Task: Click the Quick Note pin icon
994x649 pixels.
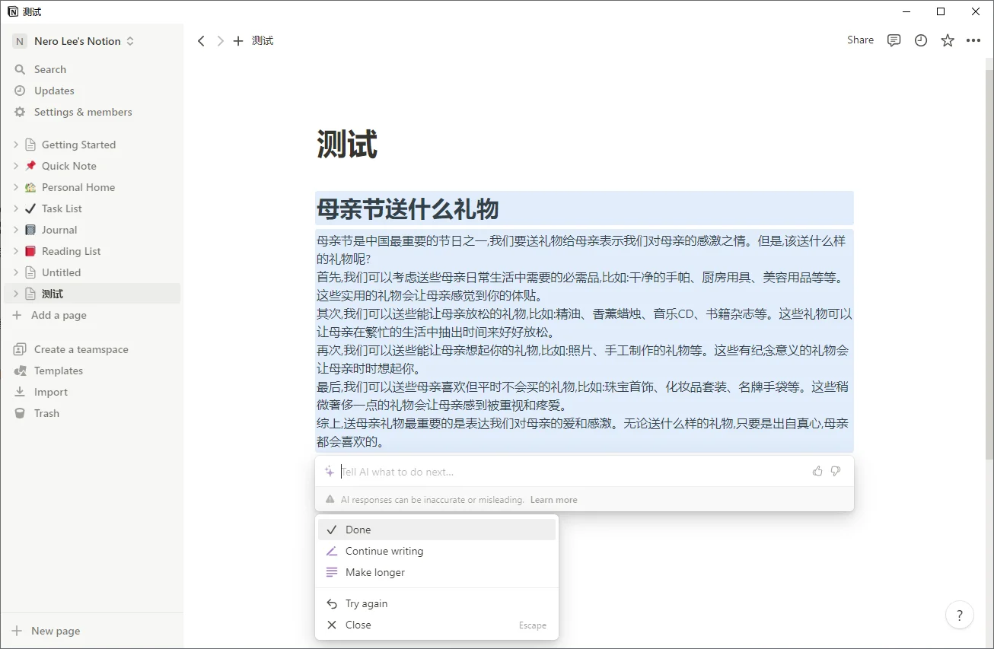Action: [x=30, y=166]
